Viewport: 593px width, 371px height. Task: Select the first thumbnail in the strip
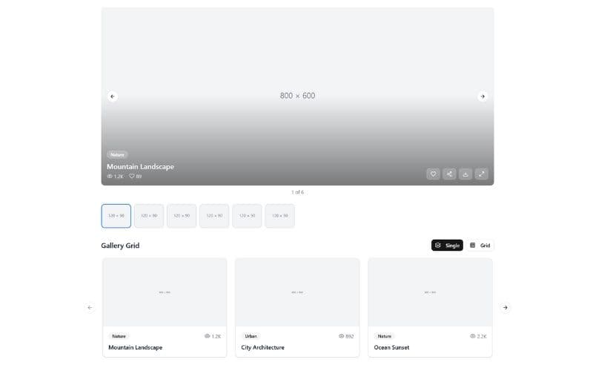point(116,216)
